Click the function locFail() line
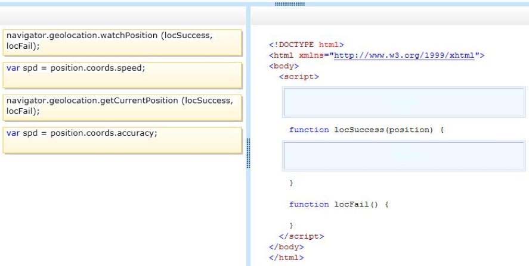The width and height of the screenshot is (529, 266). point(339,204)
